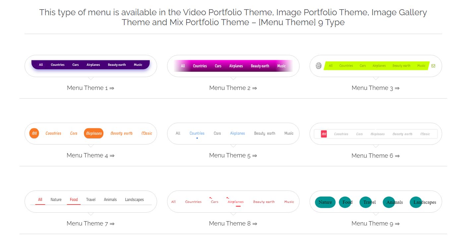Click the red 'All' square in Menu Theme 6
Image resolution: width=467 pixels, height=248 pixels.
[324, 134]
